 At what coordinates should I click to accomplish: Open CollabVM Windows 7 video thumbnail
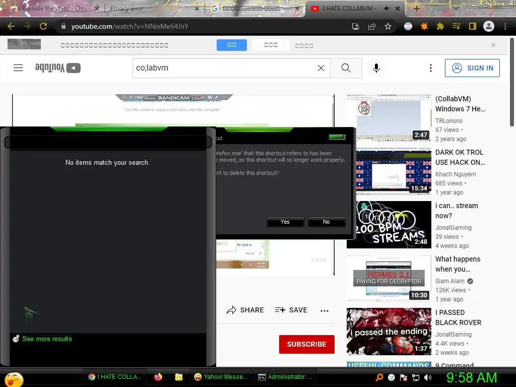click(x=389, y=117)
